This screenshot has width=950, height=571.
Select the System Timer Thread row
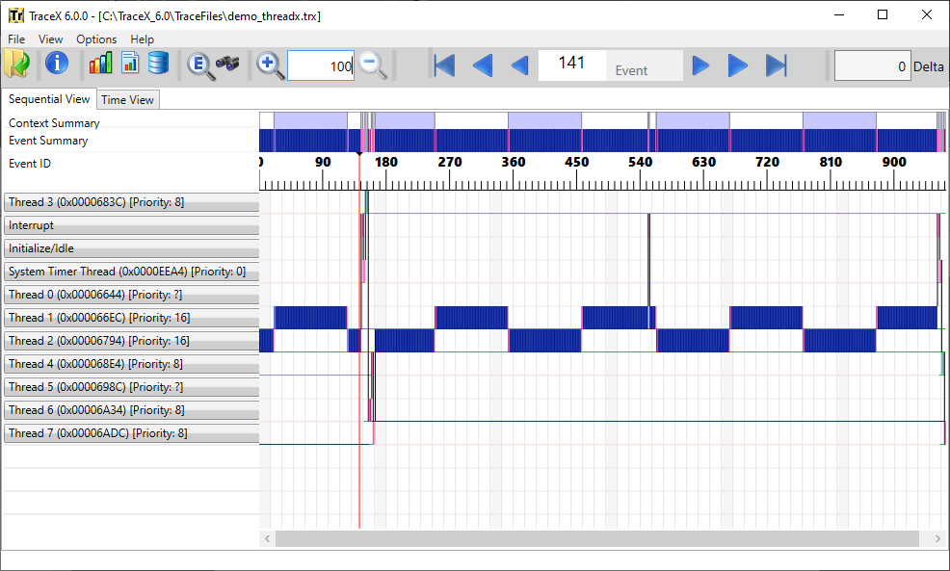point(131,272)
